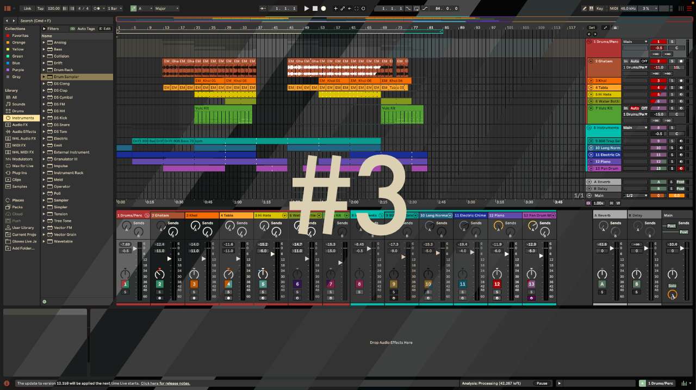Viewport: 696px width, 390px height.
Task: Click the browser back navigation arrow
Action: tap(7, 20)
